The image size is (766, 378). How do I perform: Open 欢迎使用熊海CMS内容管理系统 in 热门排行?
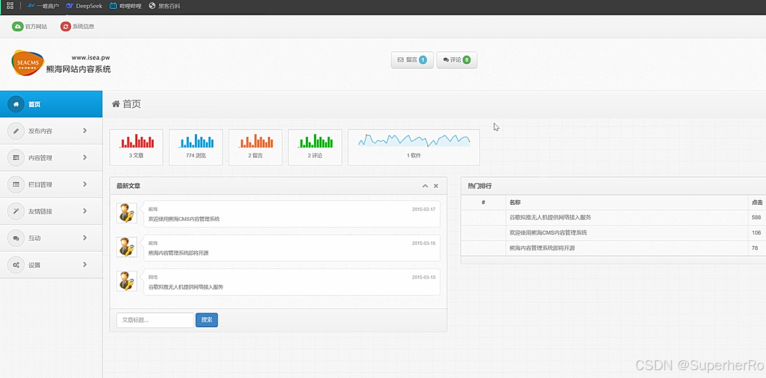pyautogui.click(x=548, y=233)
